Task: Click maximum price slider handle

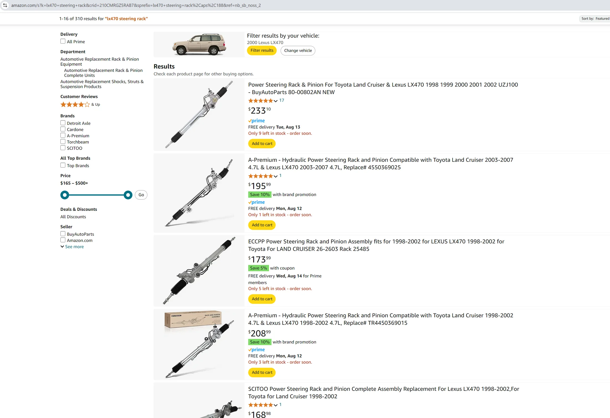Action: click(x=128, y=195)
